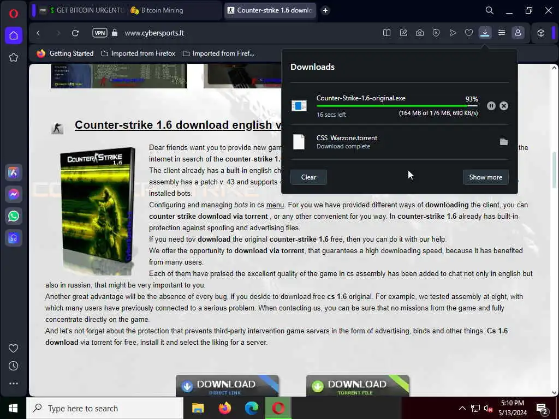Reload the current page
The width and height of the screenshot is (559, 419).
pos(75,33)
